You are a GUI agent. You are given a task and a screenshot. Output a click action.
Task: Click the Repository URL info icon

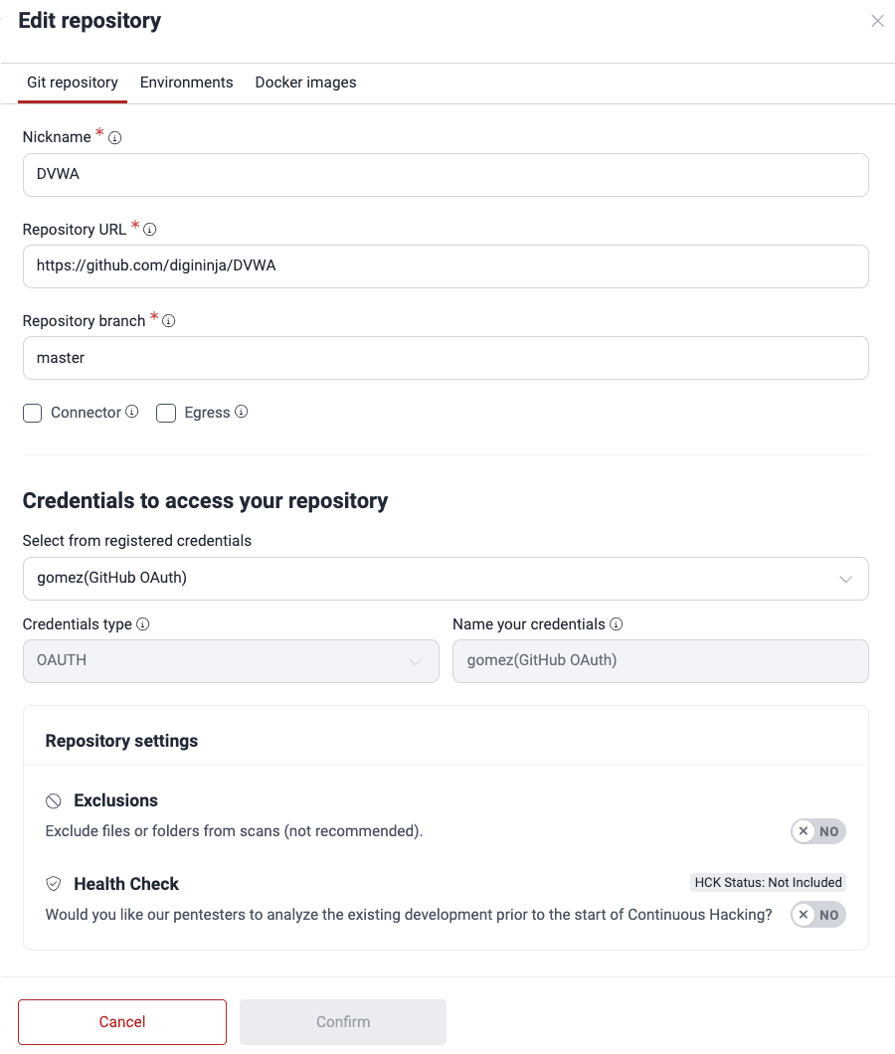tap(150, 230)
